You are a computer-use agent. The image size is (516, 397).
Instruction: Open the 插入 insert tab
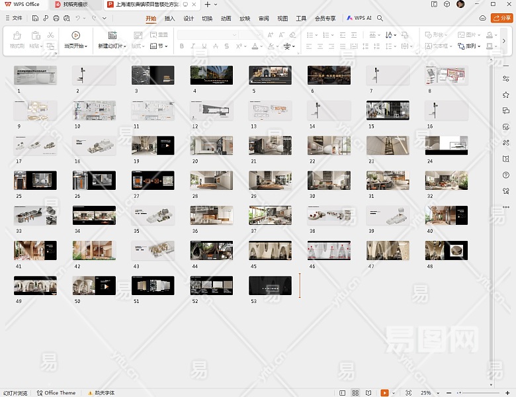pyautogui.click(x=170, y=18)
